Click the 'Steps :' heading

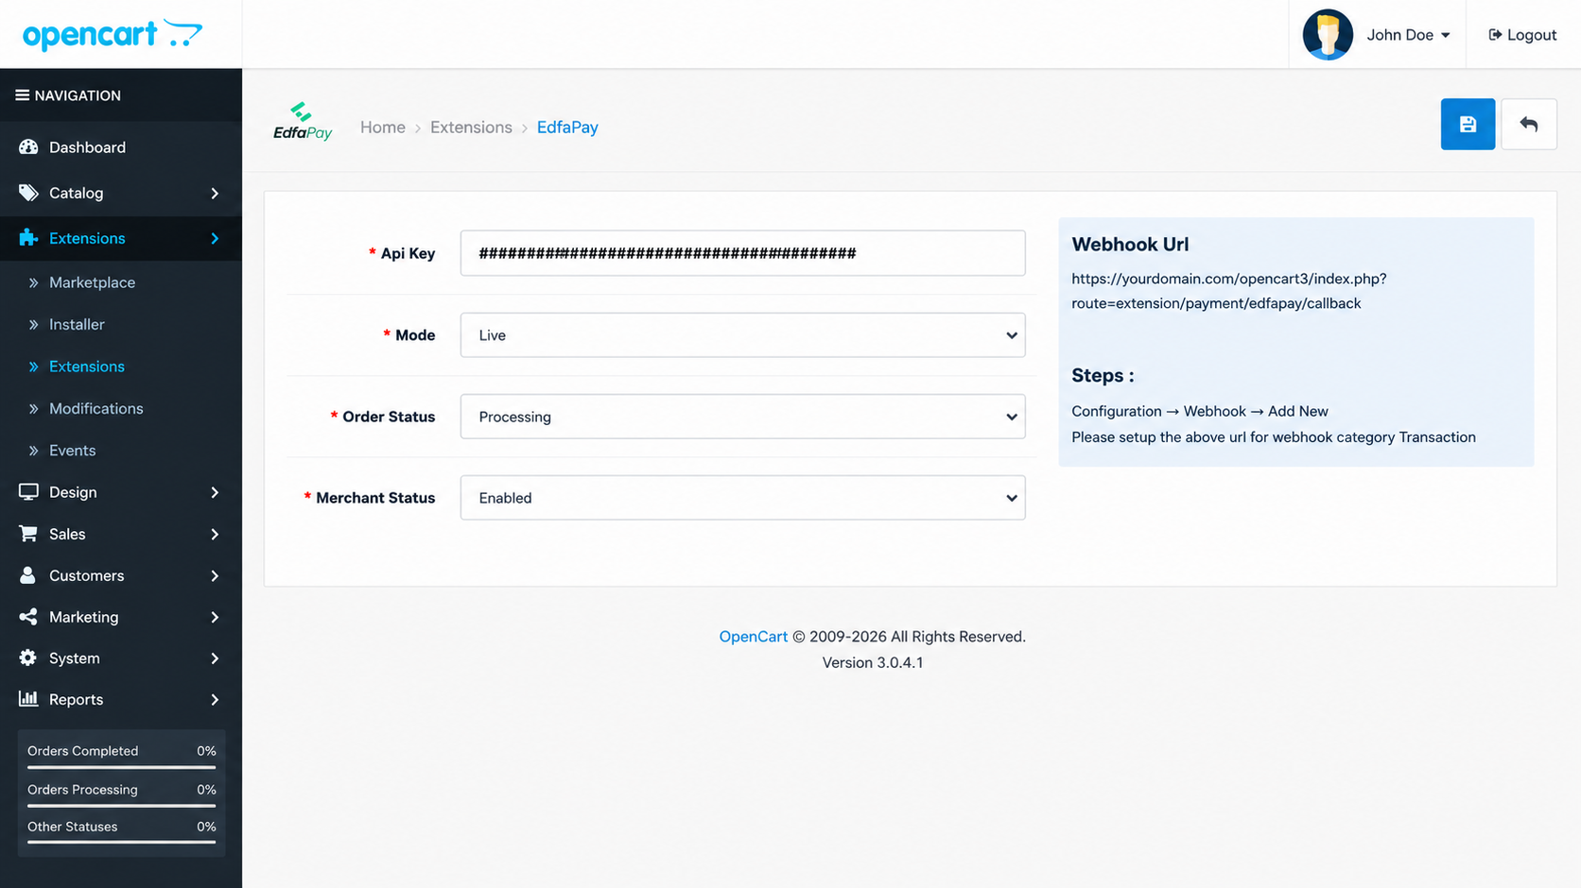coord(1103,376)
